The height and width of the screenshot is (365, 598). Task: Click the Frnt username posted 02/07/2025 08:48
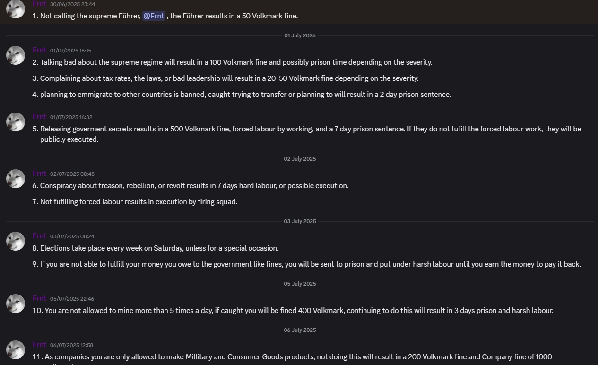(x=40, y=174)
